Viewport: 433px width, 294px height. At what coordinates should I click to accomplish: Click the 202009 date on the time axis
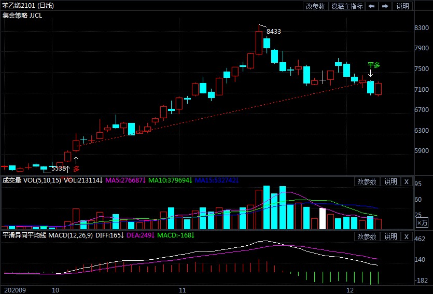coord(15,290)
